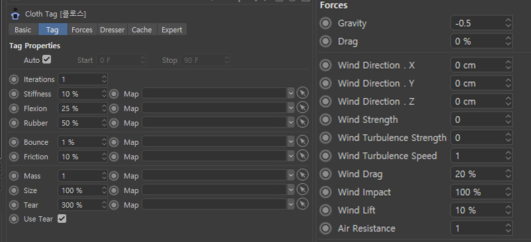
Task: Adjust the Gravity stepper arrows
Action: (x=508, y=23)
